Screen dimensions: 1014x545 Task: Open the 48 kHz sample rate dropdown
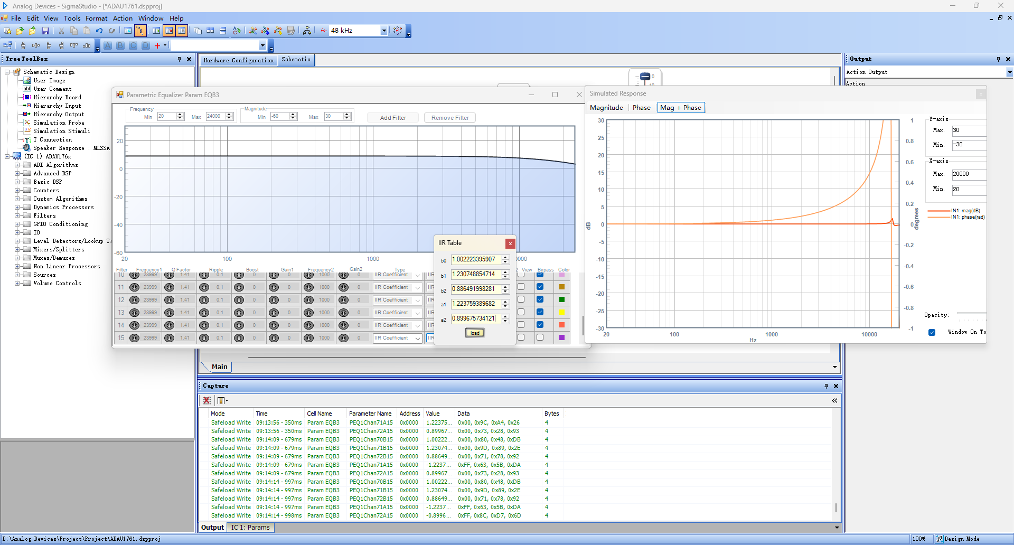pyautogui.click(x=384, y=31)
